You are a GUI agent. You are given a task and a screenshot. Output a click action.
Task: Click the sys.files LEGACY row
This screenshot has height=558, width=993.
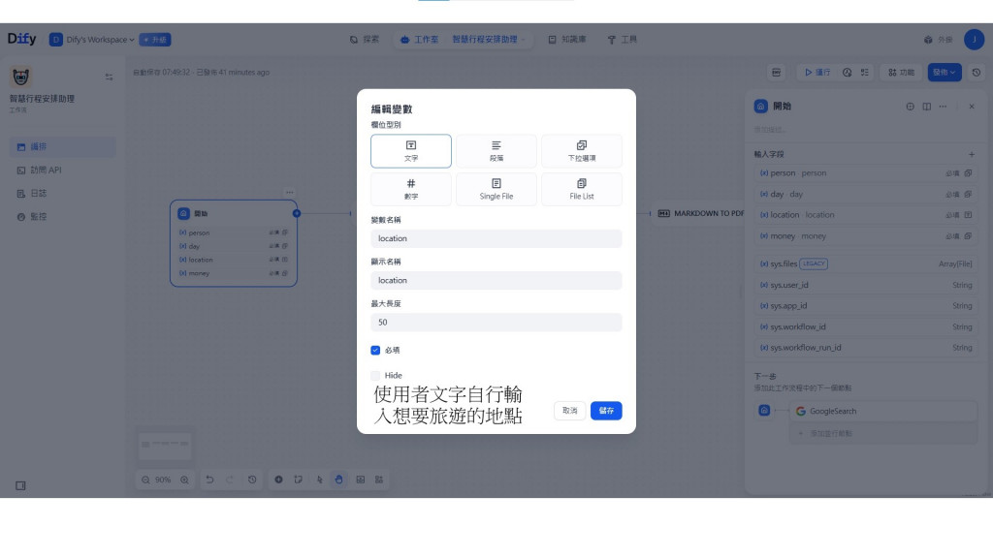(x=865, y=263)
